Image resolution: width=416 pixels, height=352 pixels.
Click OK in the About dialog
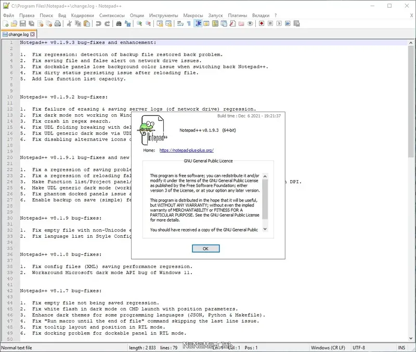[x=205, y=249]
